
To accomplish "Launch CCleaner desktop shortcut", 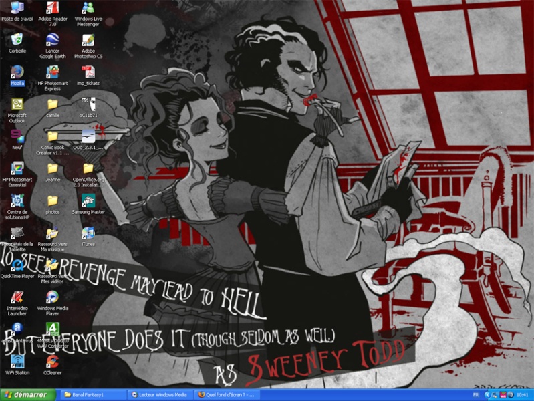I will click(x=52, y=365).
